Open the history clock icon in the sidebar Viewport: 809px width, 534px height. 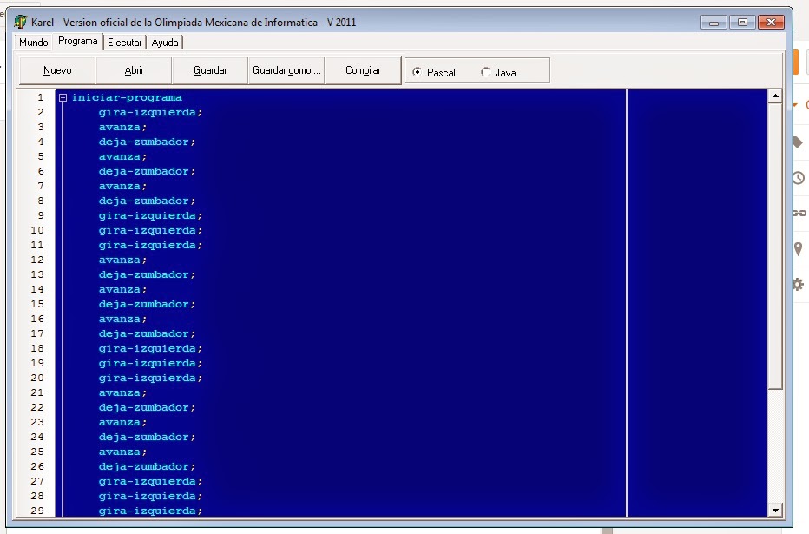(797, 177)
